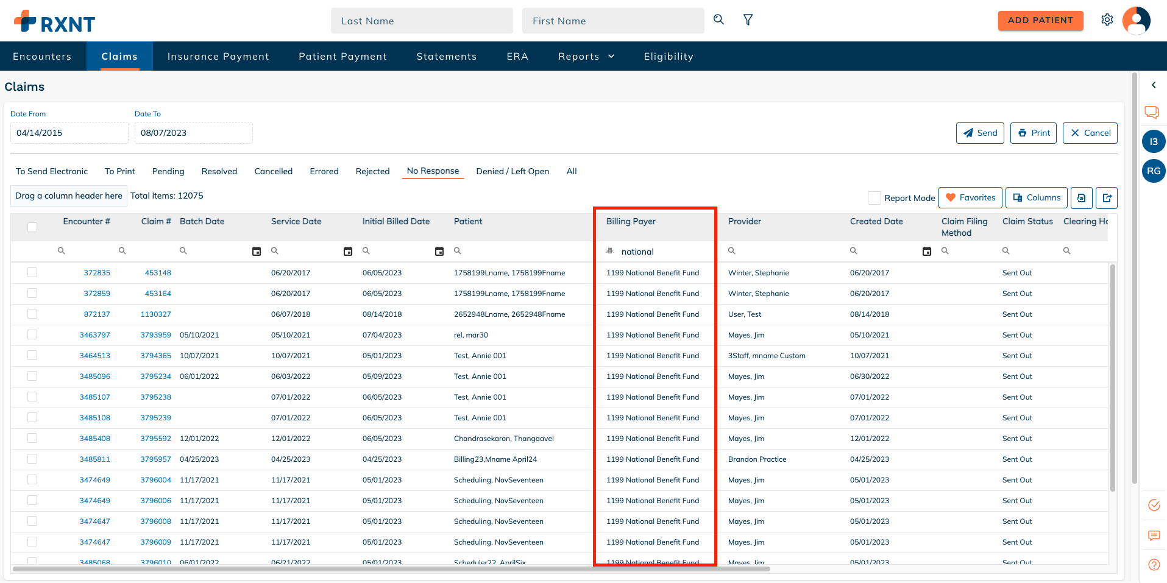The height and width of the screenshot is (583, 1167).
Task: Select row checkbox for encounter 3485811
Action: [32, 459]
